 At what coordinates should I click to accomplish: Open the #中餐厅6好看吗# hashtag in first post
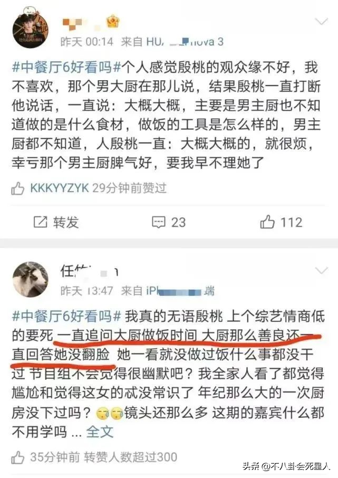point(66,67)
